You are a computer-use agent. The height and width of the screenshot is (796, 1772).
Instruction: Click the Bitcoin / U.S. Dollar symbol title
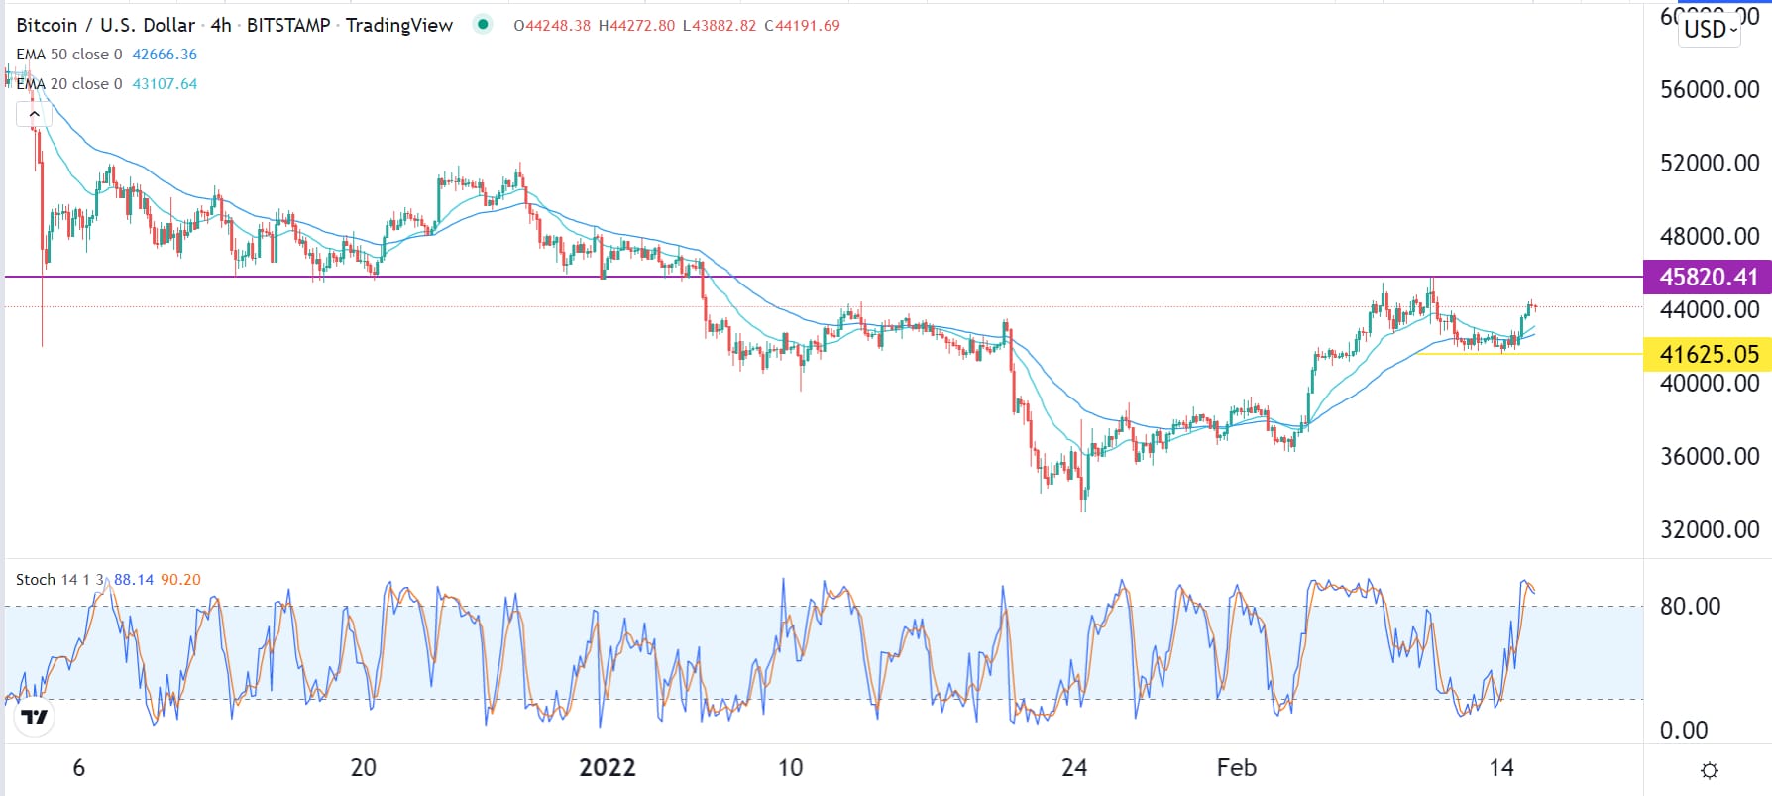(x=105, y=25)
